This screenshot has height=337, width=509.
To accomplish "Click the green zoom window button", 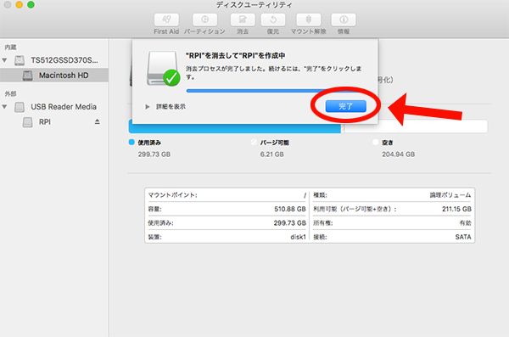I will point(31,4).
